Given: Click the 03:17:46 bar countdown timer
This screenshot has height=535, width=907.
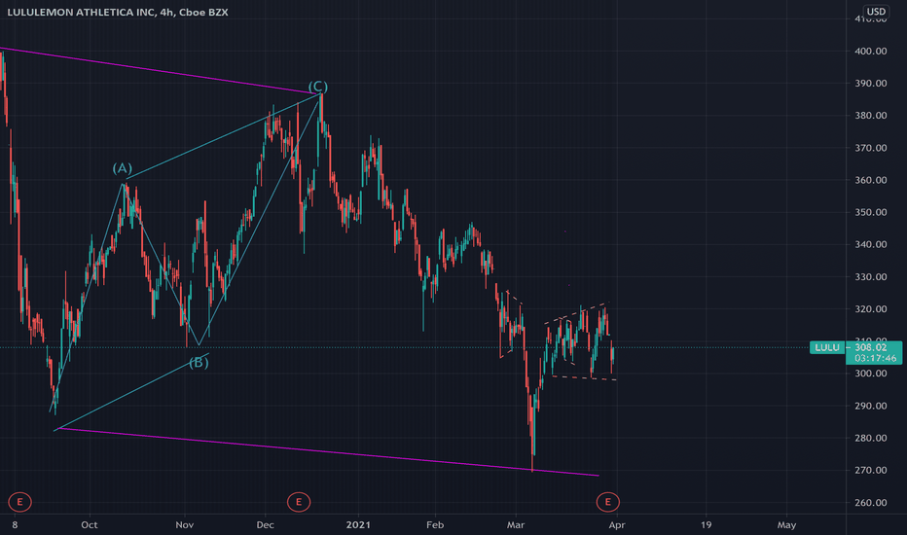Looking at the screenshot, I should [x=875, y=359].
